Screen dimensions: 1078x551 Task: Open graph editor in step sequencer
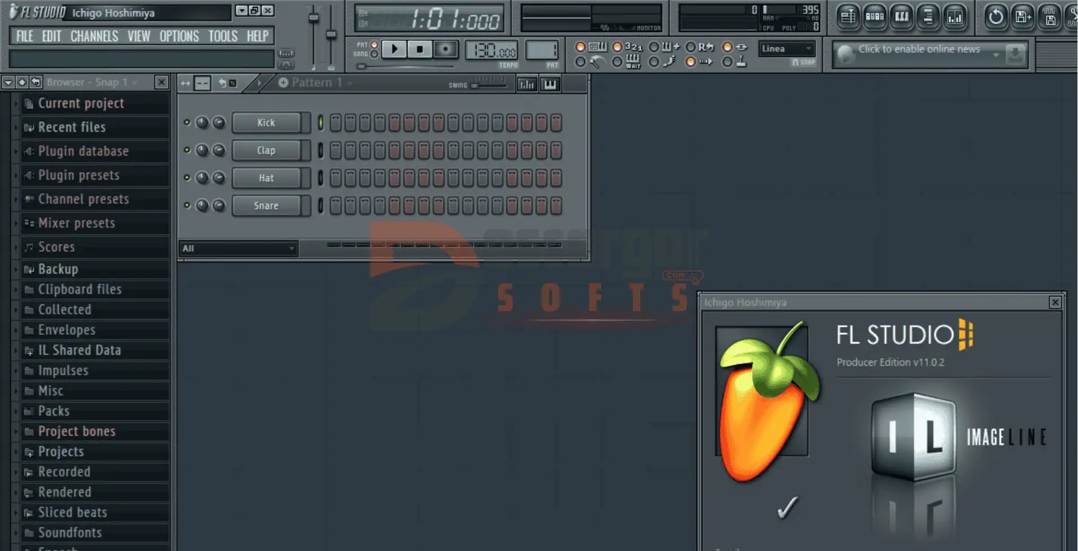pyautogui.click(x=527, y=84)
